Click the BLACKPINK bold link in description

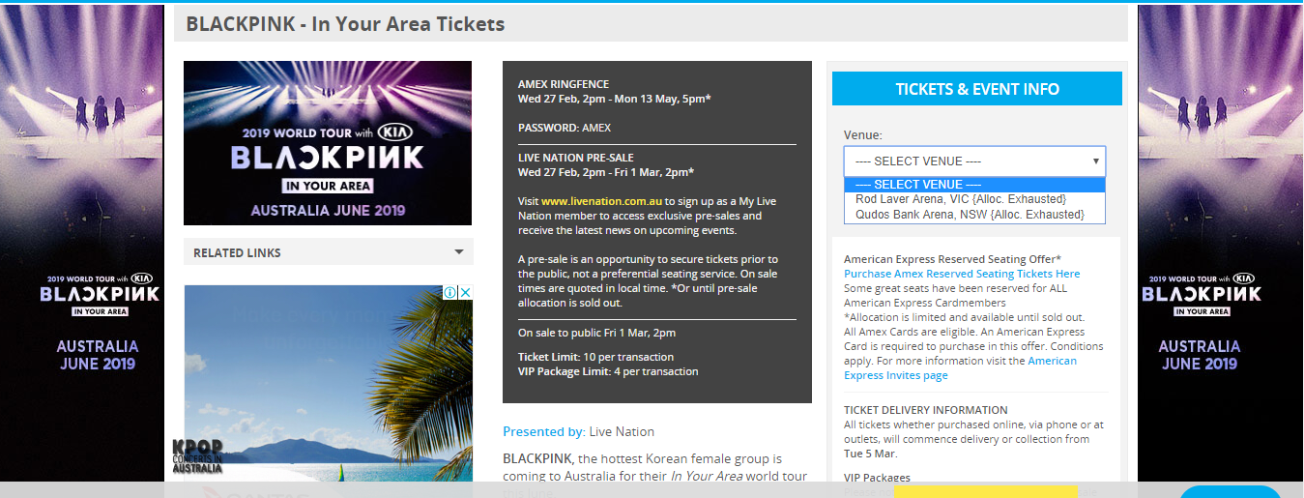pos(537,458)
